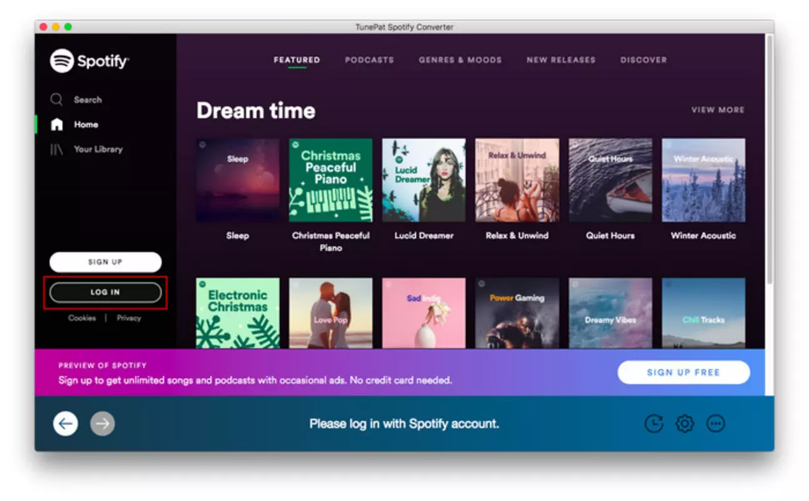
Task: Open Search from the sidebar
Action: 76,100
